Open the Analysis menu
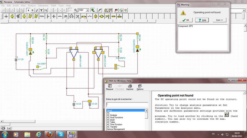 tap(32, 5)
